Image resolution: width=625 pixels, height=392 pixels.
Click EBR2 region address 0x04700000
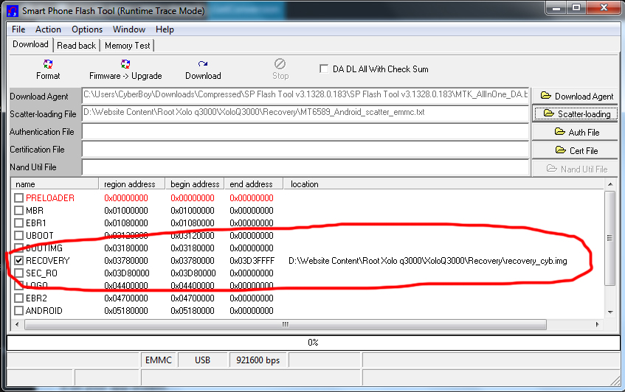pyautogui.click(x=126, y=298)
